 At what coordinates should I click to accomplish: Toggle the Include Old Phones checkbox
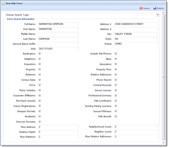(x=116, y=54)
